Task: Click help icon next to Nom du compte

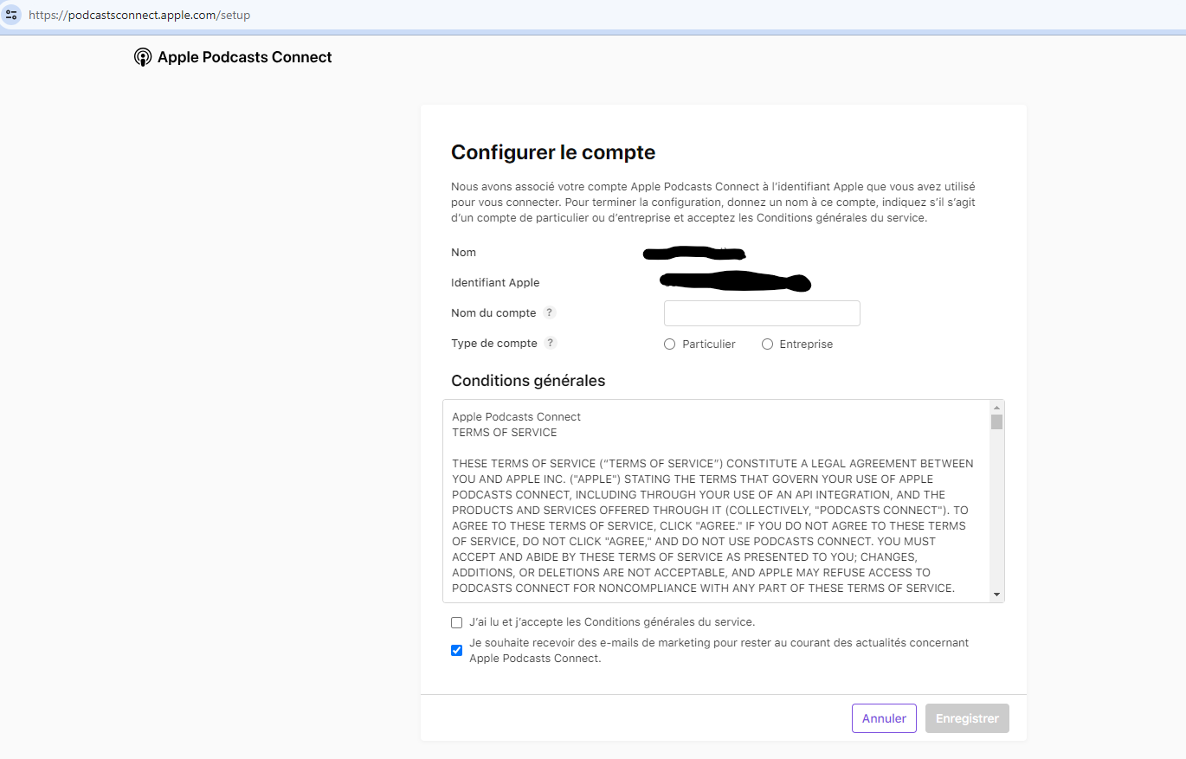Action: pyautogui.click(x=550, y=313)
